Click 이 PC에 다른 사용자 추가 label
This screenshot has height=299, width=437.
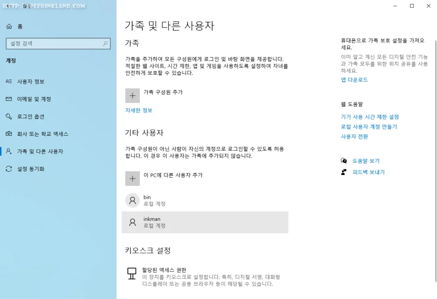pyautogui.click(x=173, y=175)
